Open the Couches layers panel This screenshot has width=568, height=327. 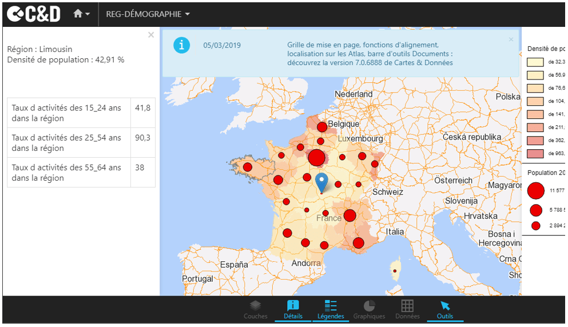point(255,309)
